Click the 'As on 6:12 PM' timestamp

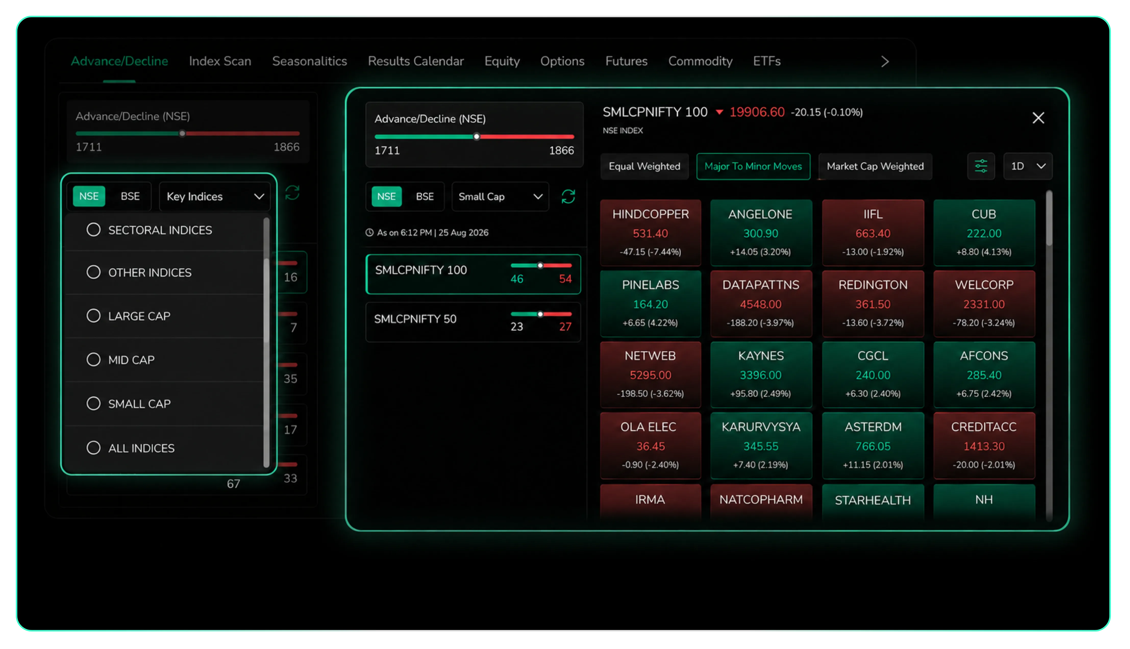[x=427, y=233]
